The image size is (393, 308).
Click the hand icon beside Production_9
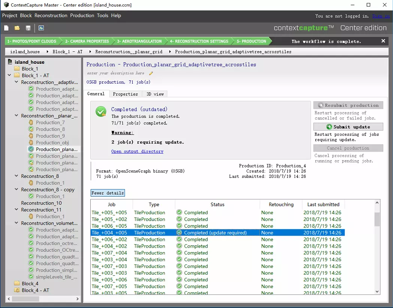(x=31, y=136)
